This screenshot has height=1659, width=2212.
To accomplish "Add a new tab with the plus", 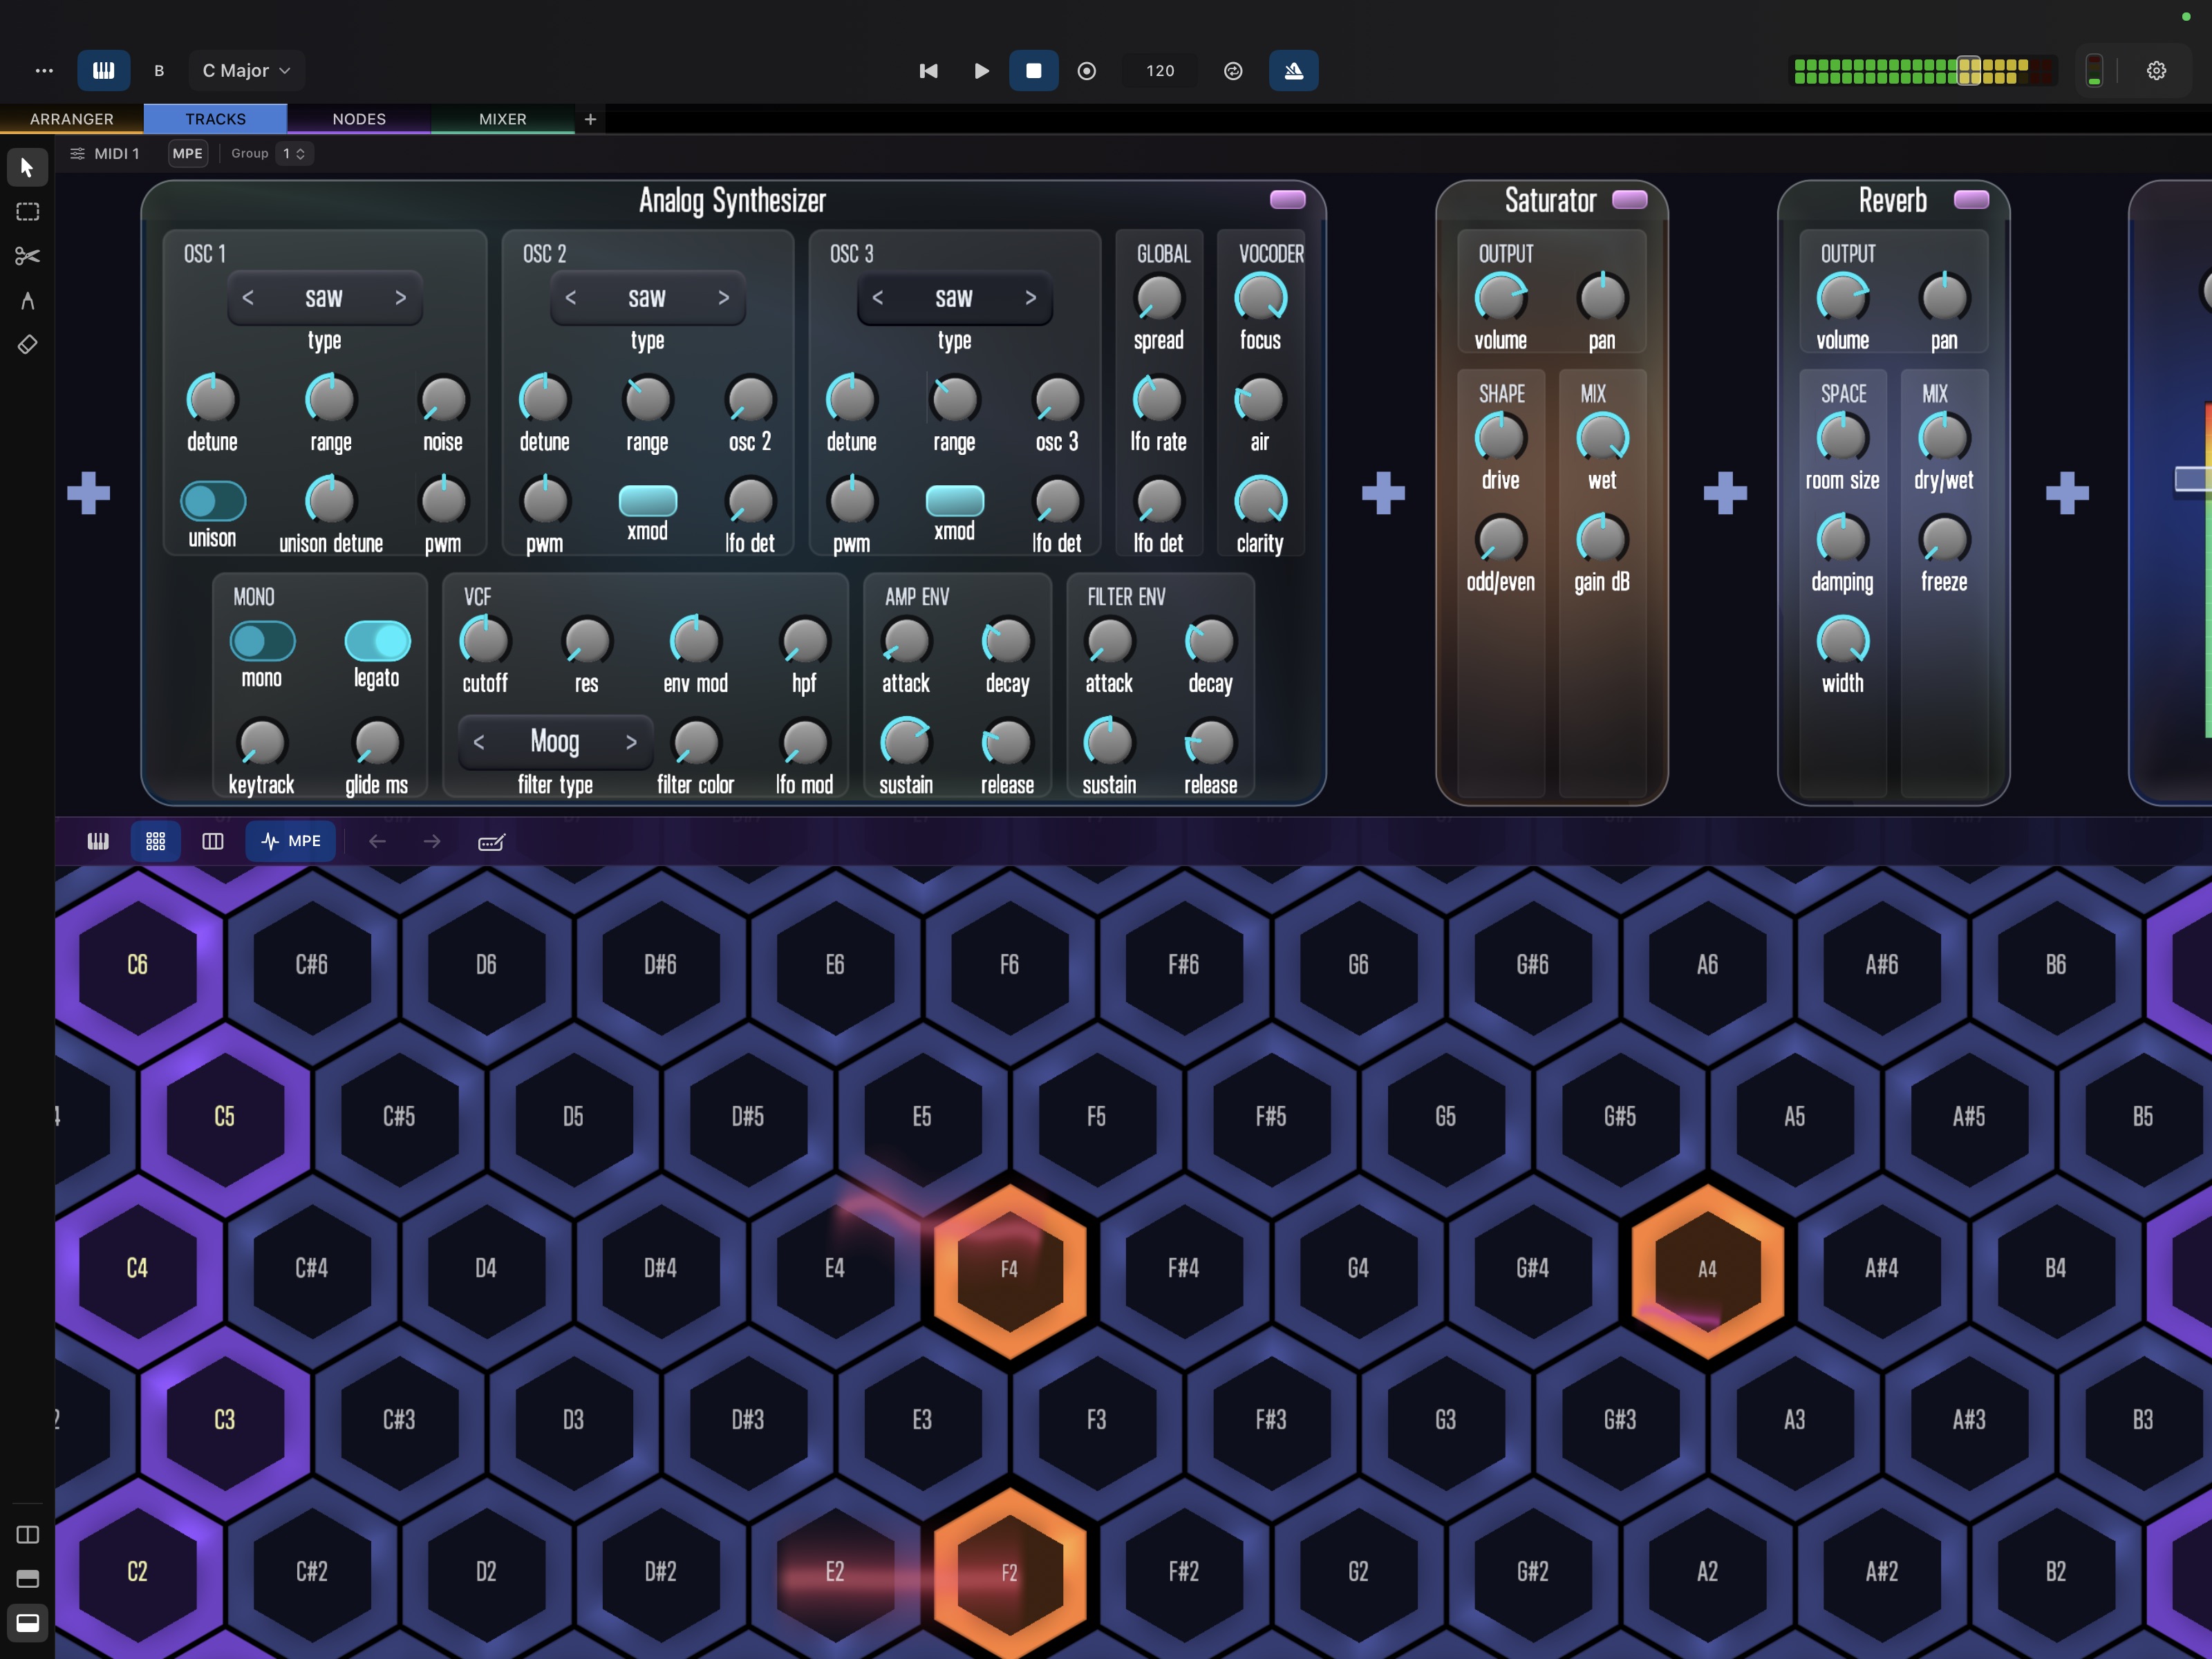I will pyautogui.click(x=591, y=119).
